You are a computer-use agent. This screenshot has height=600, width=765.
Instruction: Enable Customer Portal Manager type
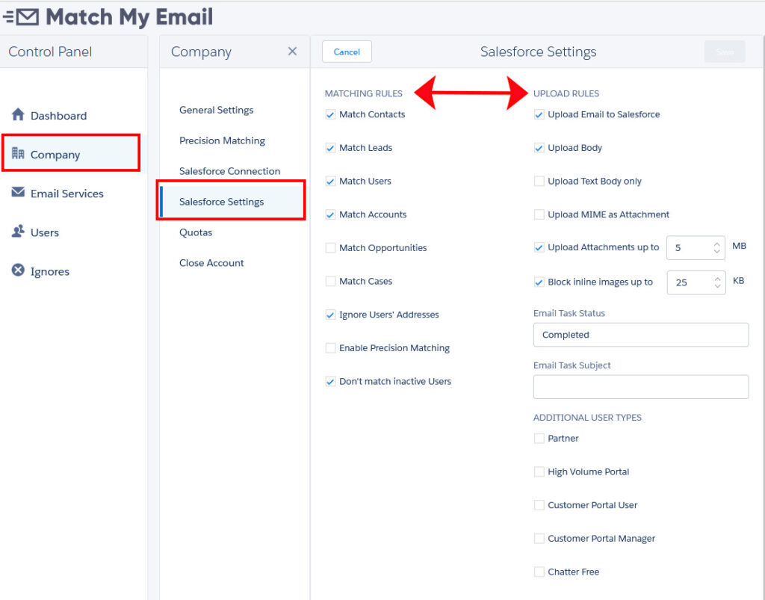pos(539,539)
